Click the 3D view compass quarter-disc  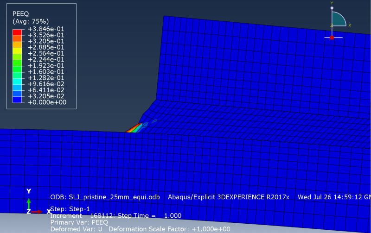pyautogui.click(x=338, y=19)
